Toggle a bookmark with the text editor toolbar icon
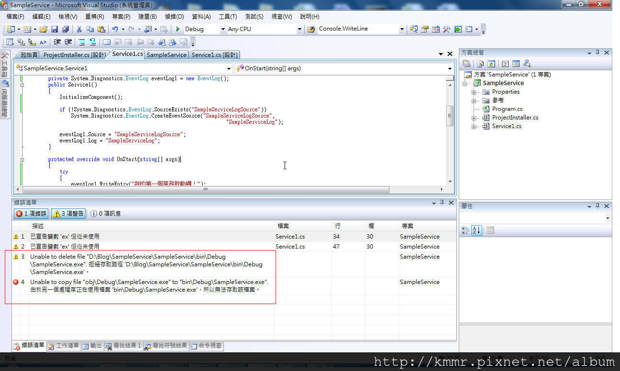 [107, 42]
